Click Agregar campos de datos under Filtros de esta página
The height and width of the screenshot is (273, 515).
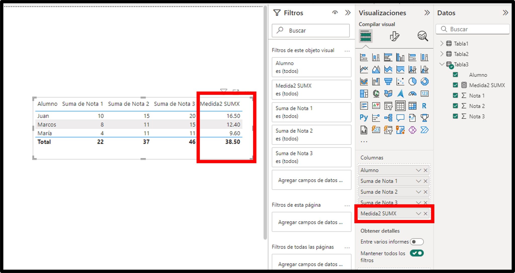(x=311, y=222)
